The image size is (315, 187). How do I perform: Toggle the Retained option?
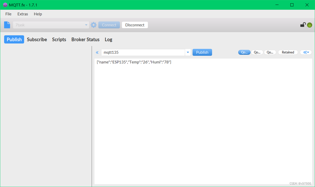pos(288,52)
